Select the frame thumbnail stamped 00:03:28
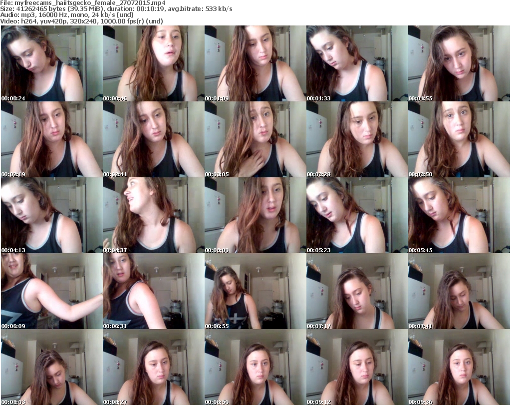The width and height of the screenshot is (511, 405). click(357, 139)
